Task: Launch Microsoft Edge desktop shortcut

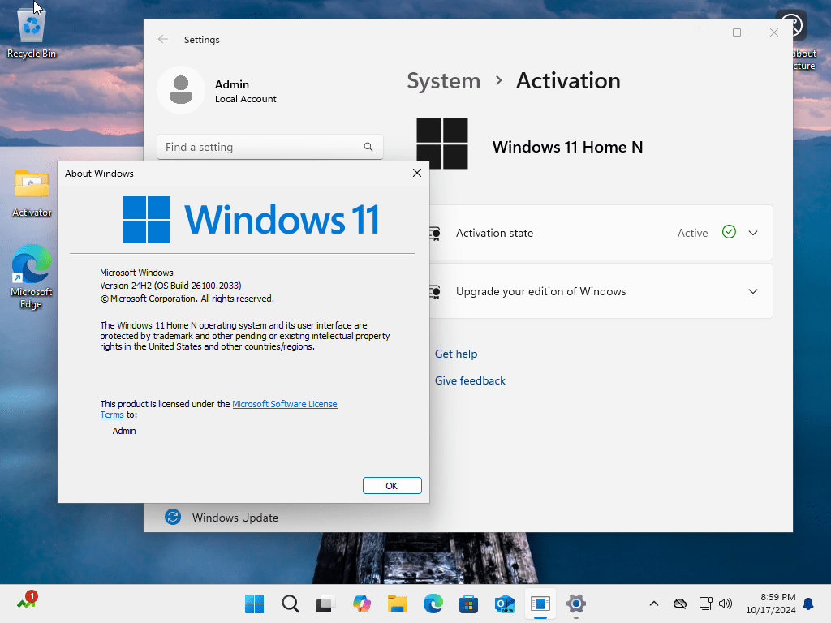Action: (32, 277)
